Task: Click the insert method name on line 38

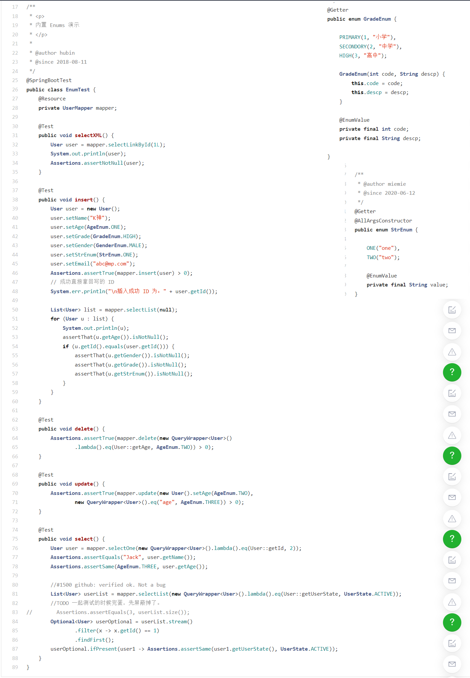Action: tap(84, 200)
